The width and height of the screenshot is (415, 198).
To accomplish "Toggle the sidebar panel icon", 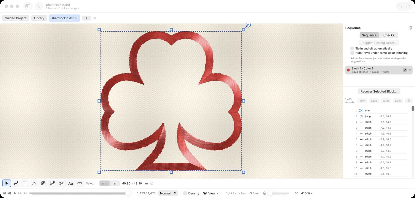I will pyautogui.click(x=28, y=6).
